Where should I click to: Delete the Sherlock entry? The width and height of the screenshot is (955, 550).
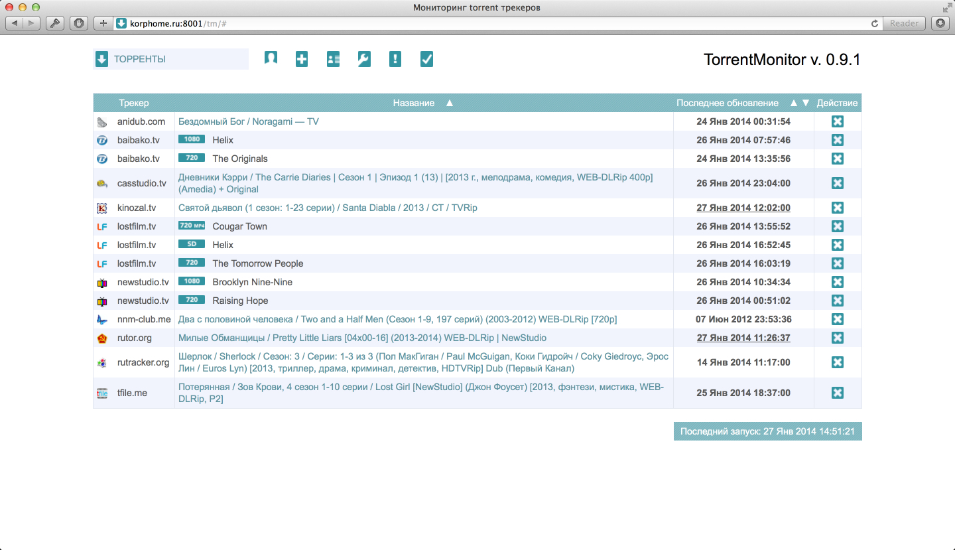click(x=838, y=362)
